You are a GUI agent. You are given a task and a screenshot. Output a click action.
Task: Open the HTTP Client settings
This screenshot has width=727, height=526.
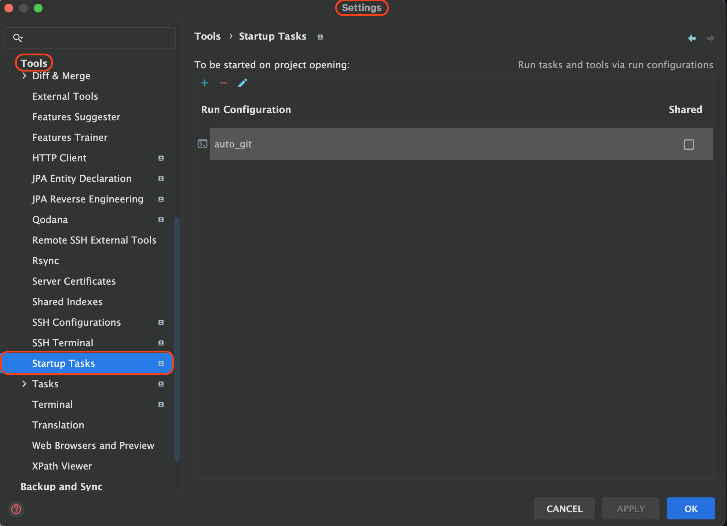pyautogui.click(x=59, y=158)
